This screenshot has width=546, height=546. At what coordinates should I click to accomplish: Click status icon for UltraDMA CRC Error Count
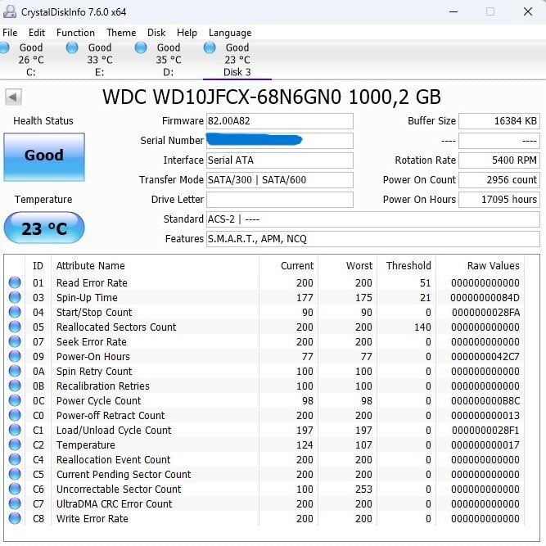point(15,503)
